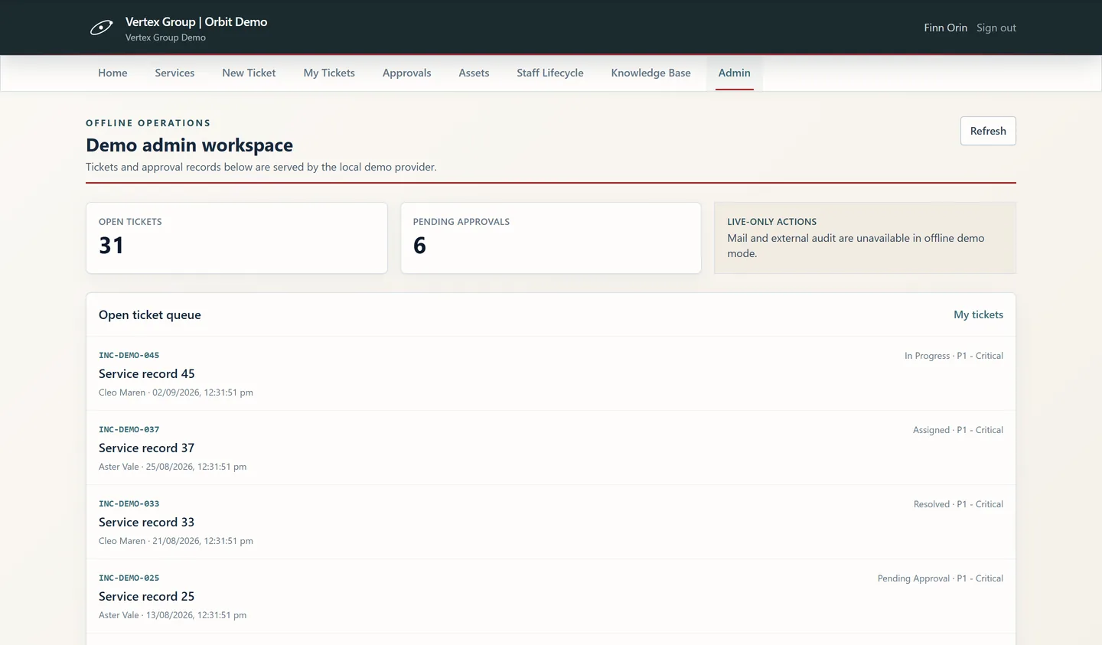Open the Open Tickets card showing 31
Screen dimensions: 1102x645
(x=236, y=238)
